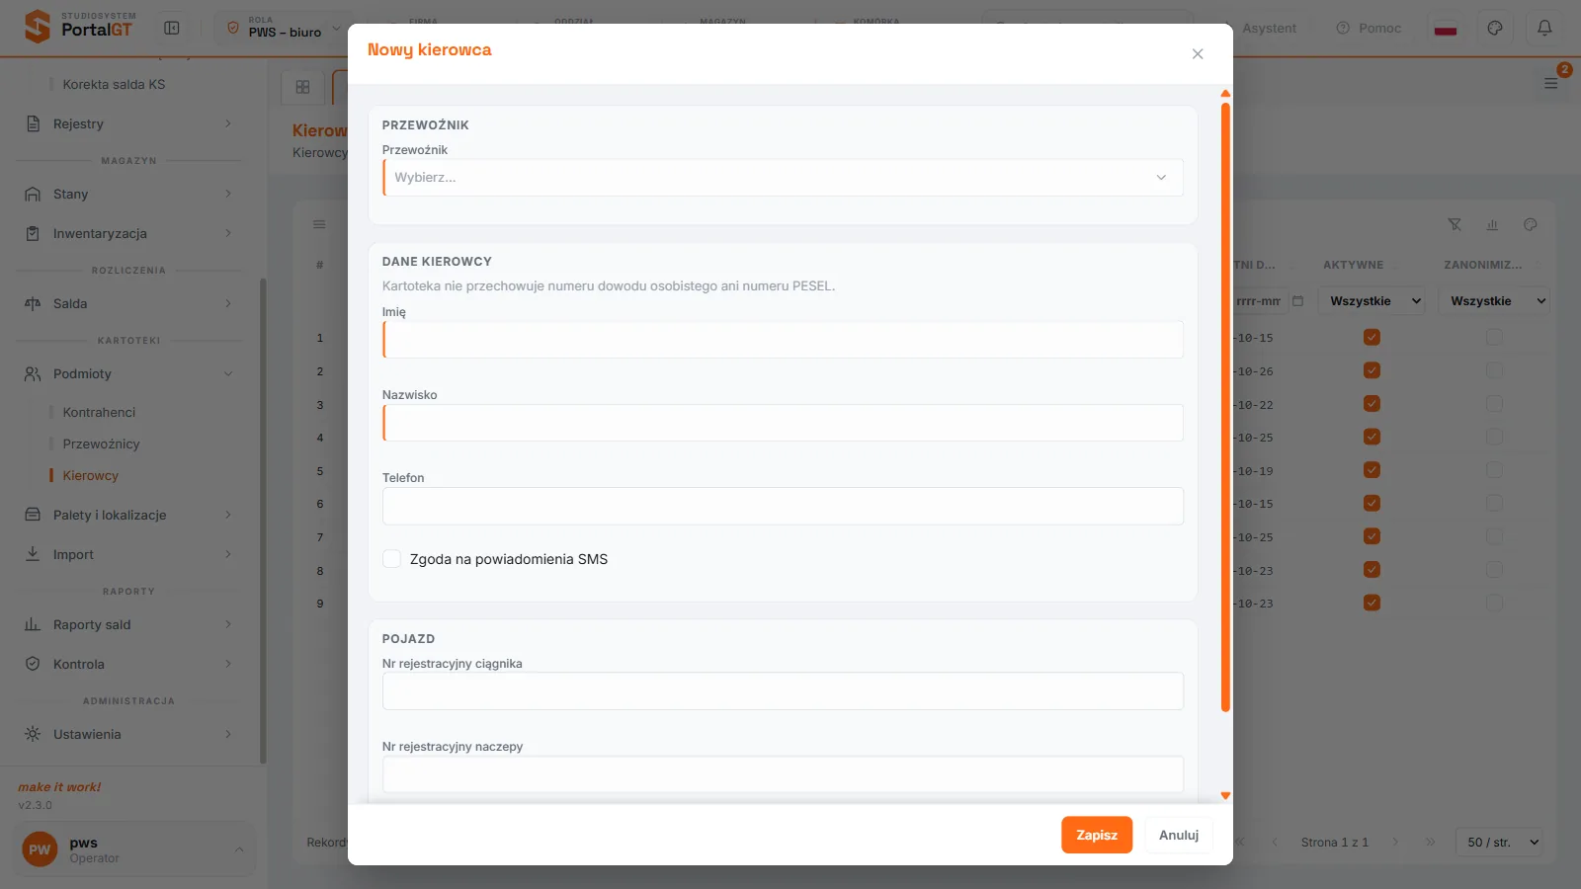The width and height of the screenshot is (1581, 889).
Task: Click the Import download icon
Action: click(x=33, y=554)
